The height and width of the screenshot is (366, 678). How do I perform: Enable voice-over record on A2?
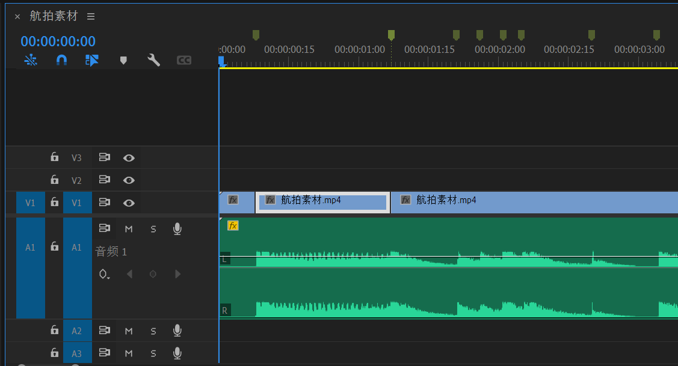click(x=177, y=331)
